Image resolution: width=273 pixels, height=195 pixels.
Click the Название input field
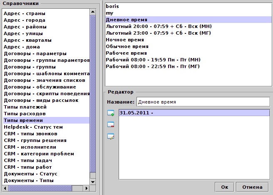[203, 102]
